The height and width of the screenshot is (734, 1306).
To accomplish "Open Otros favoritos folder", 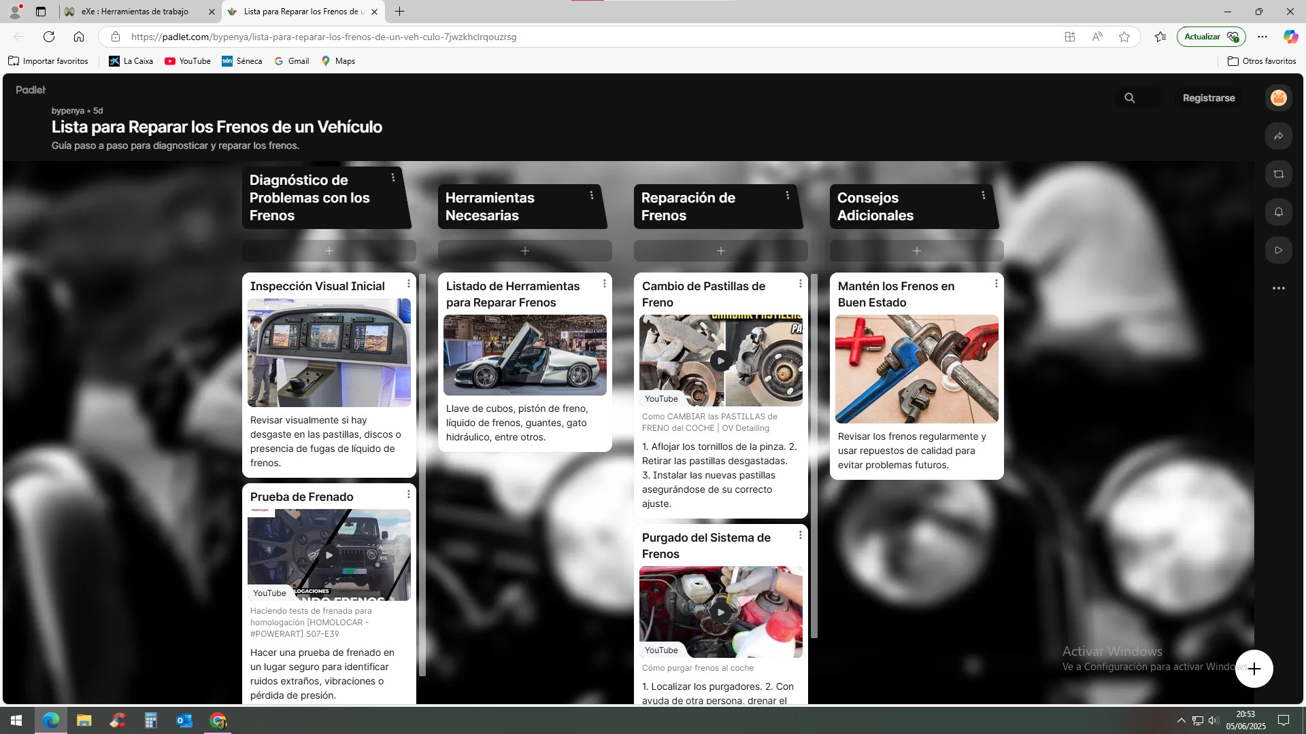I will click(x=1262, y=61).
